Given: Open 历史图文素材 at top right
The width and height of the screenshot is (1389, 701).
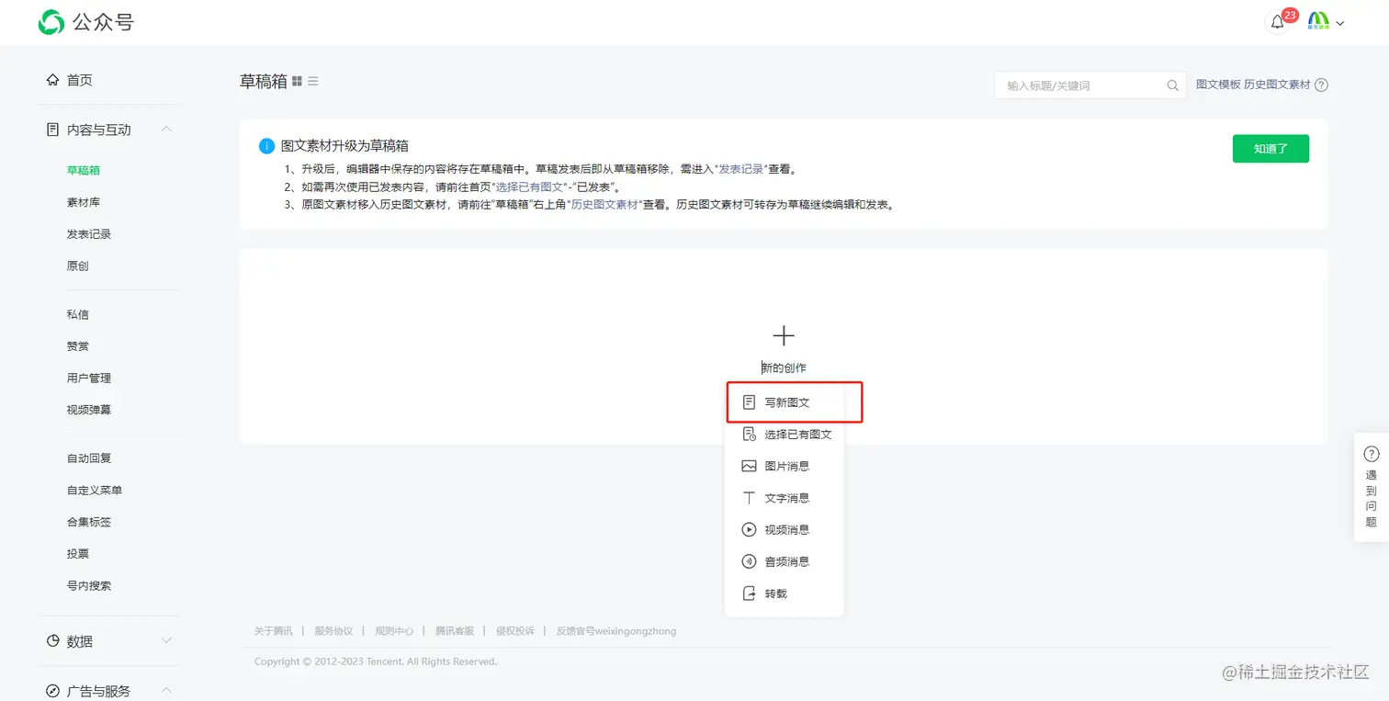Looking at the screenshot, I should pos(1277,85).
